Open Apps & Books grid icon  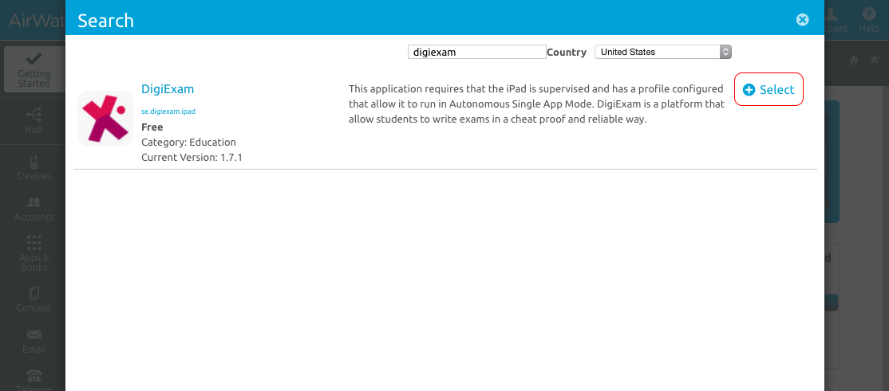(34, 244)
